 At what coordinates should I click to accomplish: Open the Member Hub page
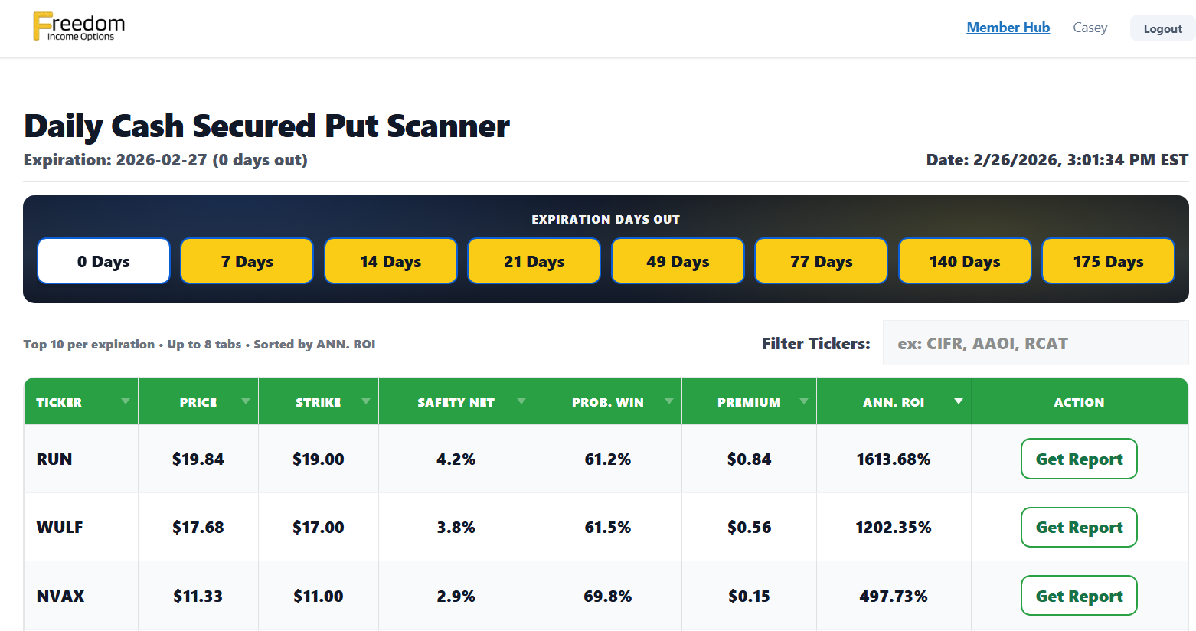point(1008,27)
